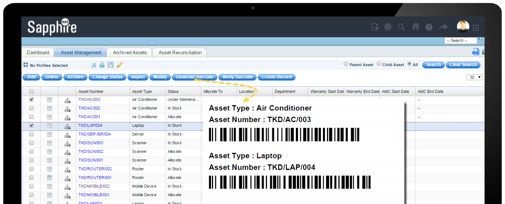The height and width of the screenshot is (204, 505).
Task: Open the apps grid icon
Action: [x=476, y=28]
